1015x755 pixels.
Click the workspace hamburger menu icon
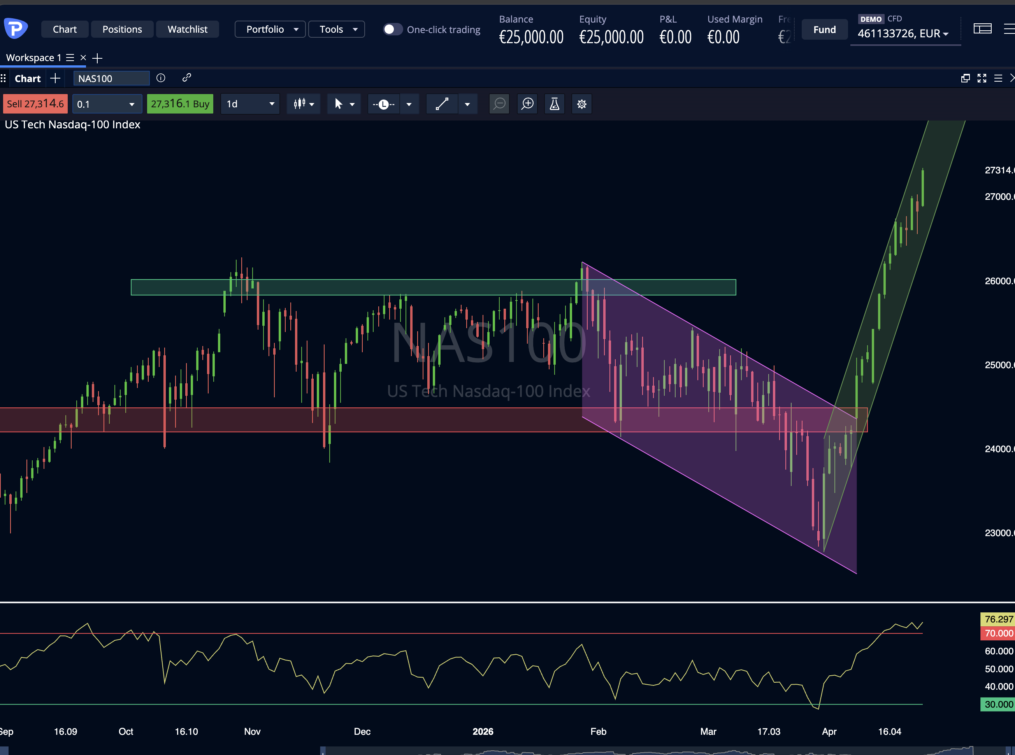point(70,58)
